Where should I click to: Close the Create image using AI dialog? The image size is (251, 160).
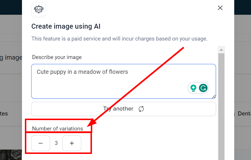[220, 8]
